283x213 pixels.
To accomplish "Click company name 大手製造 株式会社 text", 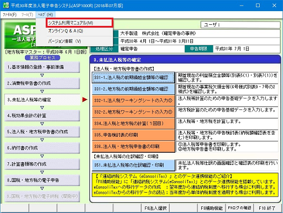I will pos(158,33).
